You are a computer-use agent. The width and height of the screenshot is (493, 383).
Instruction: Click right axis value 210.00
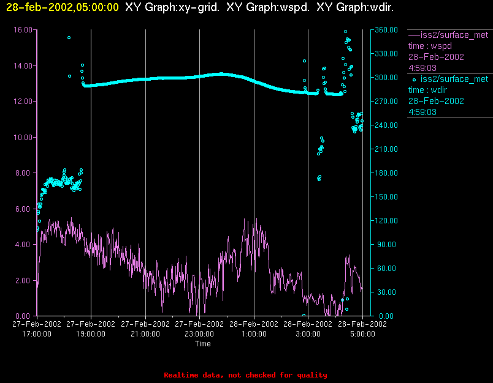click(386, 149)
